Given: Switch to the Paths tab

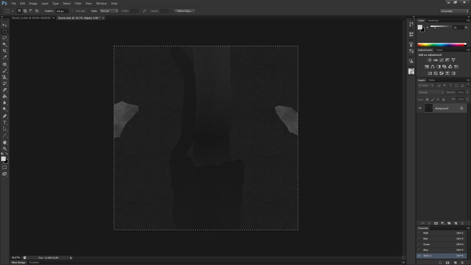Looking at the screenshot, I should pos(432,80).
